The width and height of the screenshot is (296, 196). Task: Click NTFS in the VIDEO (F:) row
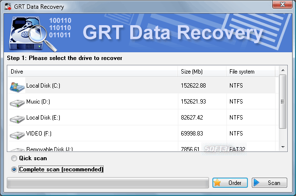236,134
